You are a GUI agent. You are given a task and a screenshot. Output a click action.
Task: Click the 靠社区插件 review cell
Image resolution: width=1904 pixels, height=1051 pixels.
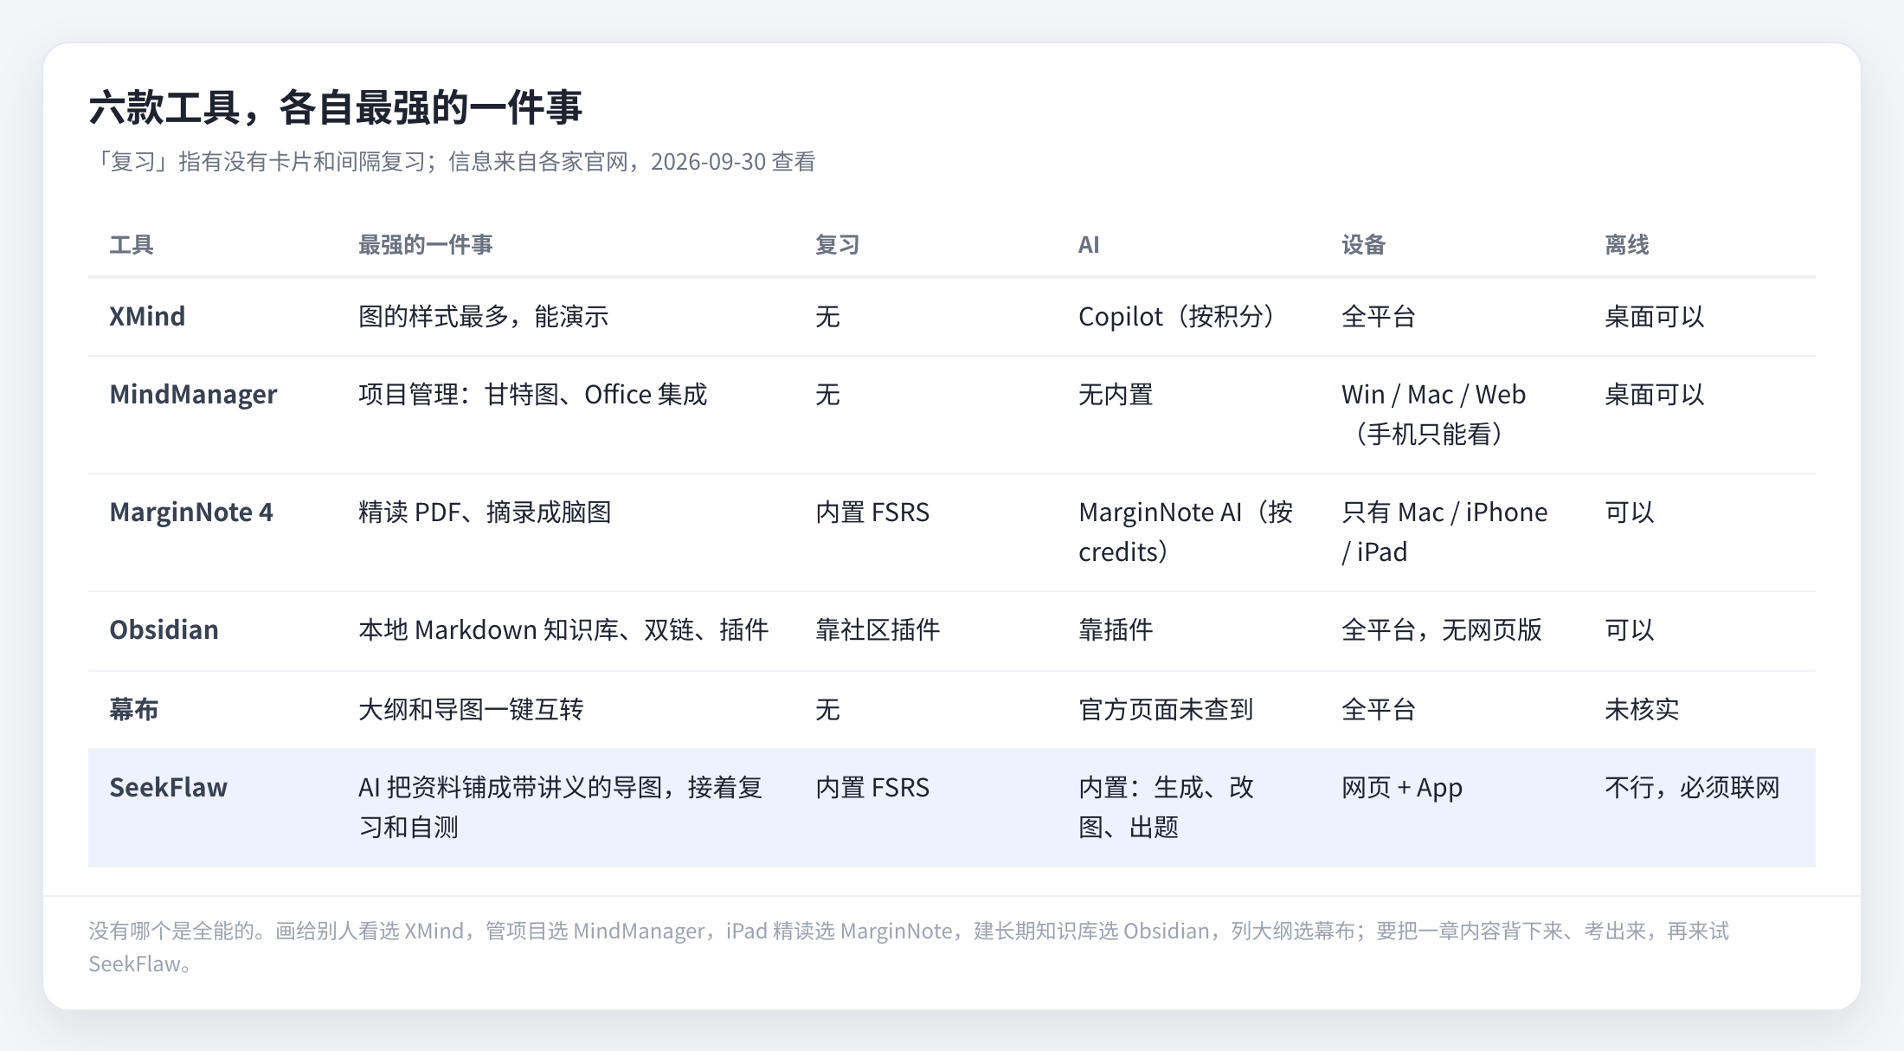878,630
